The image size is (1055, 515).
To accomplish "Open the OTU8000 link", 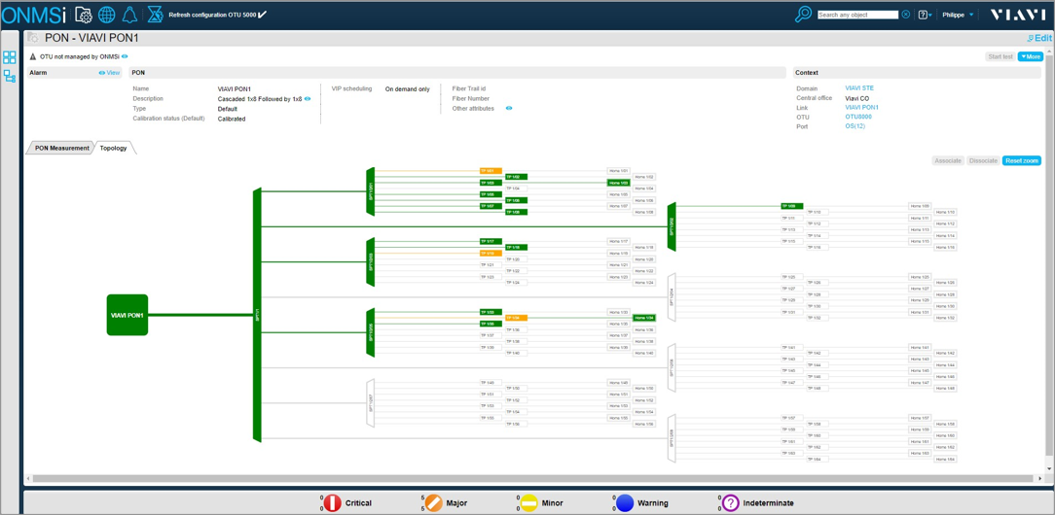I will point(858,117).
